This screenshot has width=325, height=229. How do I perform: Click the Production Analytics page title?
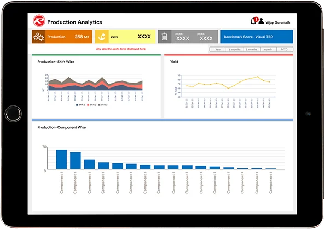click(x=74, y=22)
